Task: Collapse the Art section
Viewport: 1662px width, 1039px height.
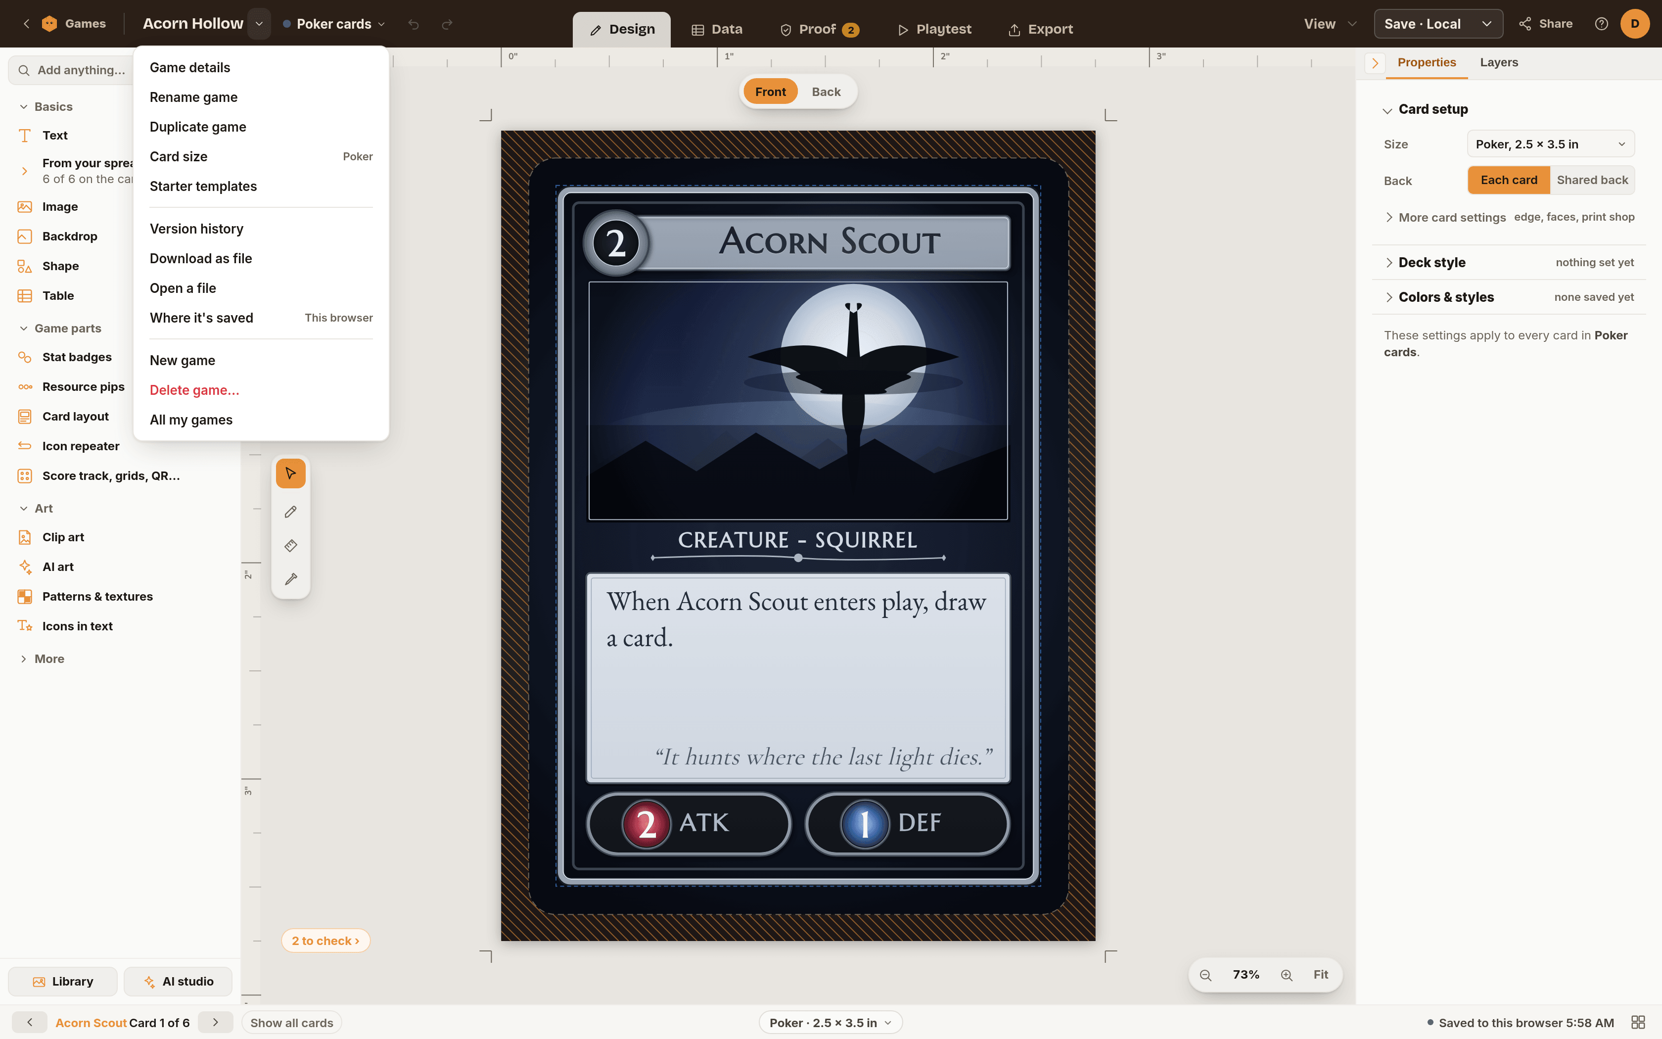Action: [36, 509]
